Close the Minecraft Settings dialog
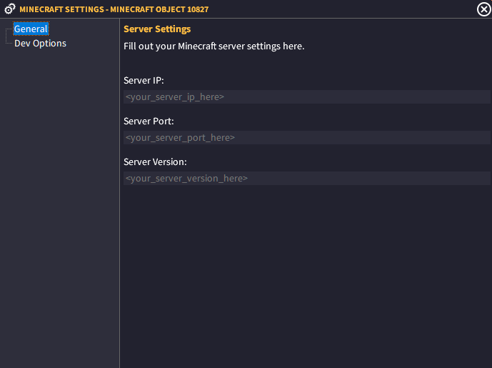The height and width of the screenshot is (368, 492). click(x=483, y=9)
